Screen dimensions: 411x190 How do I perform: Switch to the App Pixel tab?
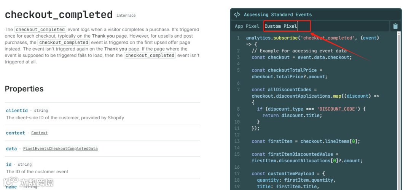pyautogui.click(x=247, y=26)
